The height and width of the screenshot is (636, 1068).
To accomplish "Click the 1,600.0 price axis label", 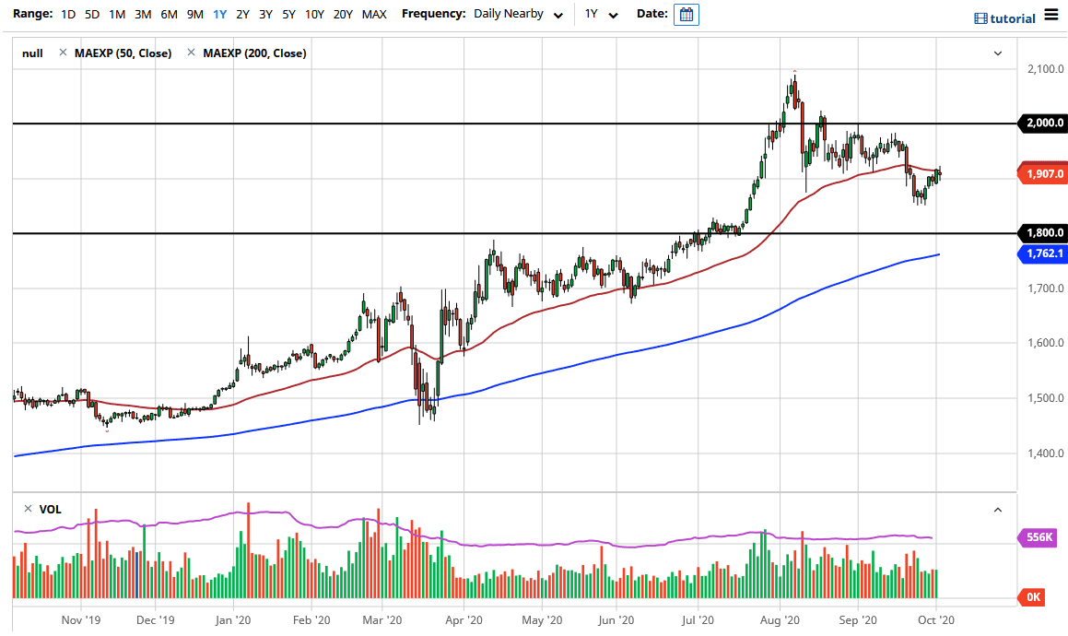I will (x=1046, y=343).
